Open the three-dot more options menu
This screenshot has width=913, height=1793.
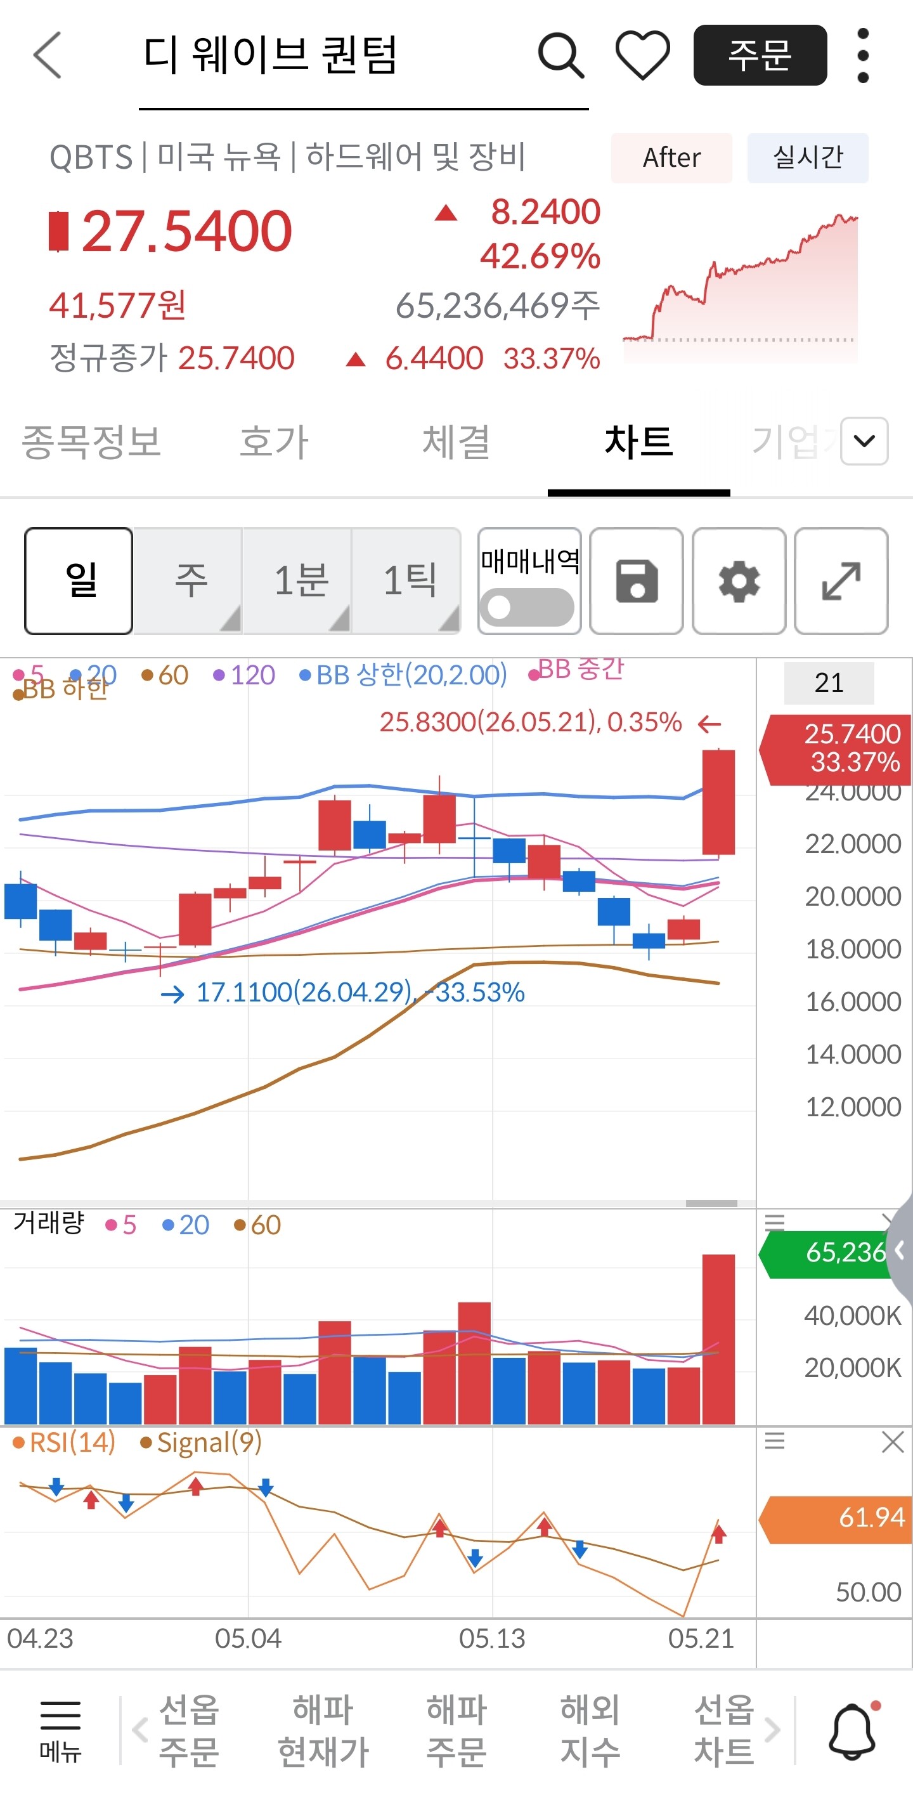click(863, 55)
